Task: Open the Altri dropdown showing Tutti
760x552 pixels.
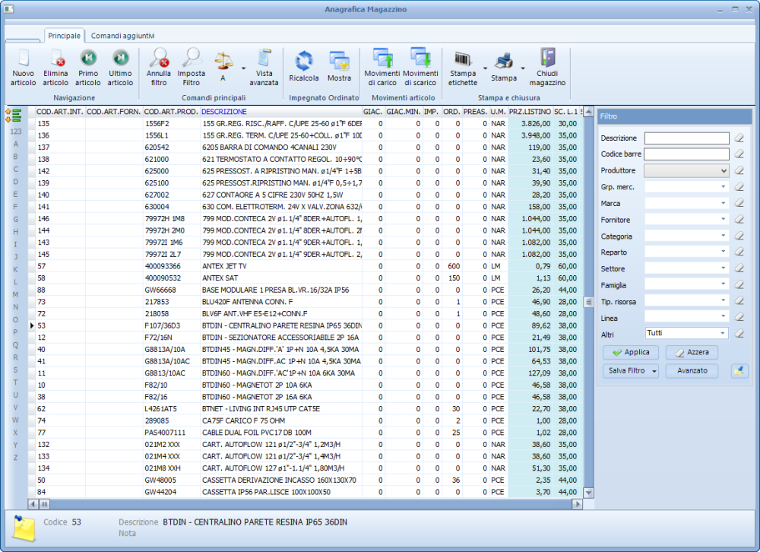Action: tap(723, 333)
